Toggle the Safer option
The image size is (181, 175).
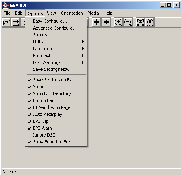click(56, 87)
